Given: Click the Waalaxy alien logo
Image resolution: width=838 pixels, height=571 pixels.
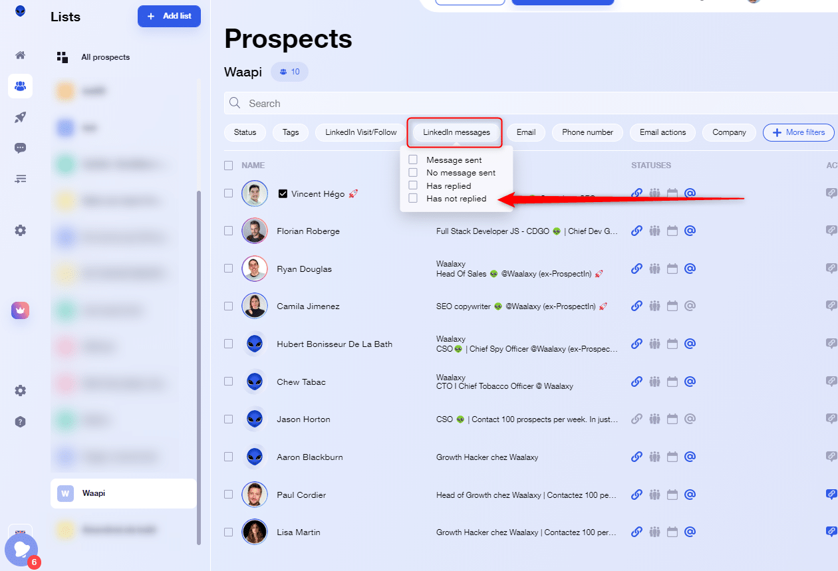Looking at the screenshot, I should [21, 11].
